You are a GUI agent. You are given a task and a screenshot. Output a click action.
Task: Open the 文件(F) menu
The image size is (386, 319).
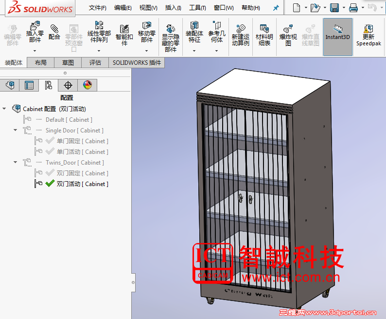coord(98,8)
